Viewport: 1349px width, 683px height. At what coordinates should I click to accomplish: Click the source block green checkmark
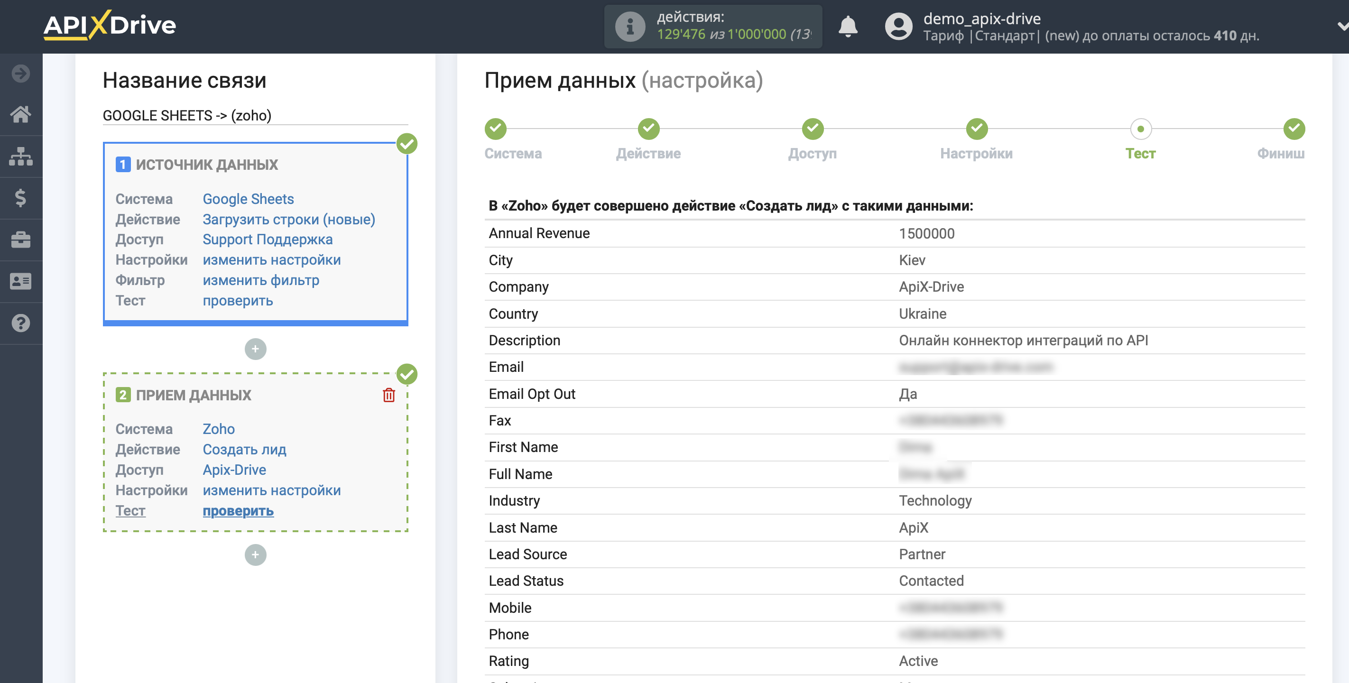(407, 144)
